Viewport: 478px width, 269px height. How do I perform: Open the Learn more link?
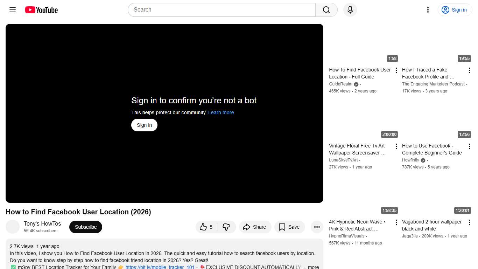221,112
